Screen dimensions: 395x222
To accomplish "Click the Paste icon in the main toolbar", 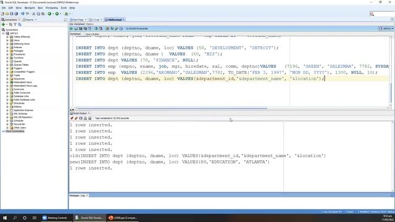I will (x=43, y=14).
